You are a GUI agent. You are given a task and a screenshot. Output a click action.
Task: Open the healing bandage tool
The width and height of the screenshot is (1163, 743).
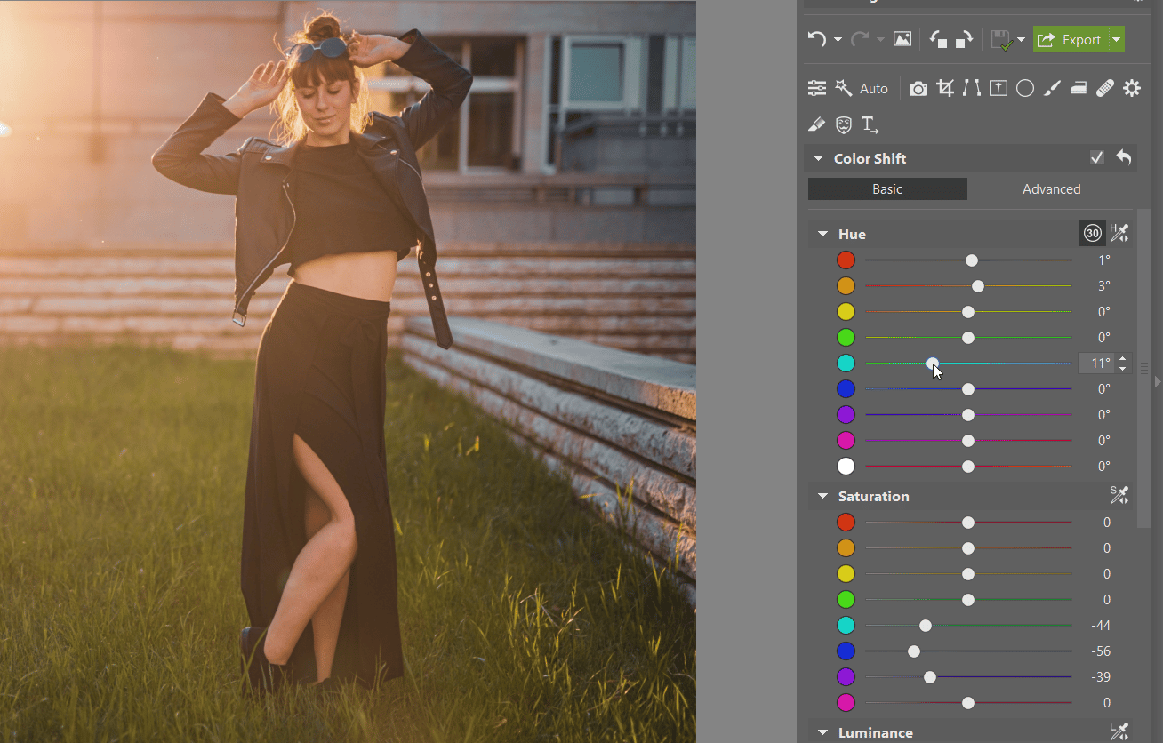click(1105, 88)
